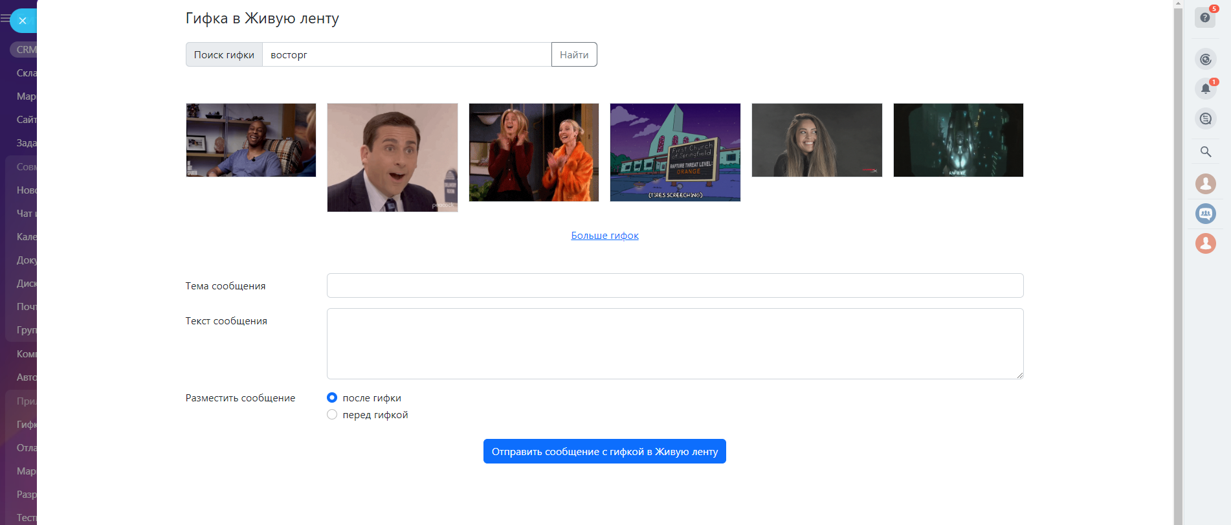The image size is (1231, 525).
Task: Open the notifications bell
Action: tap(1205, 89)
